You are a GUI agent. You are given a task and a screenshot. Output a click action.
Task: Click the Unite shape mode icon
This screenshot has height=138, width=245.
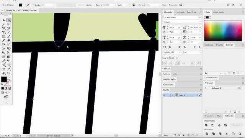pos(206,125)
